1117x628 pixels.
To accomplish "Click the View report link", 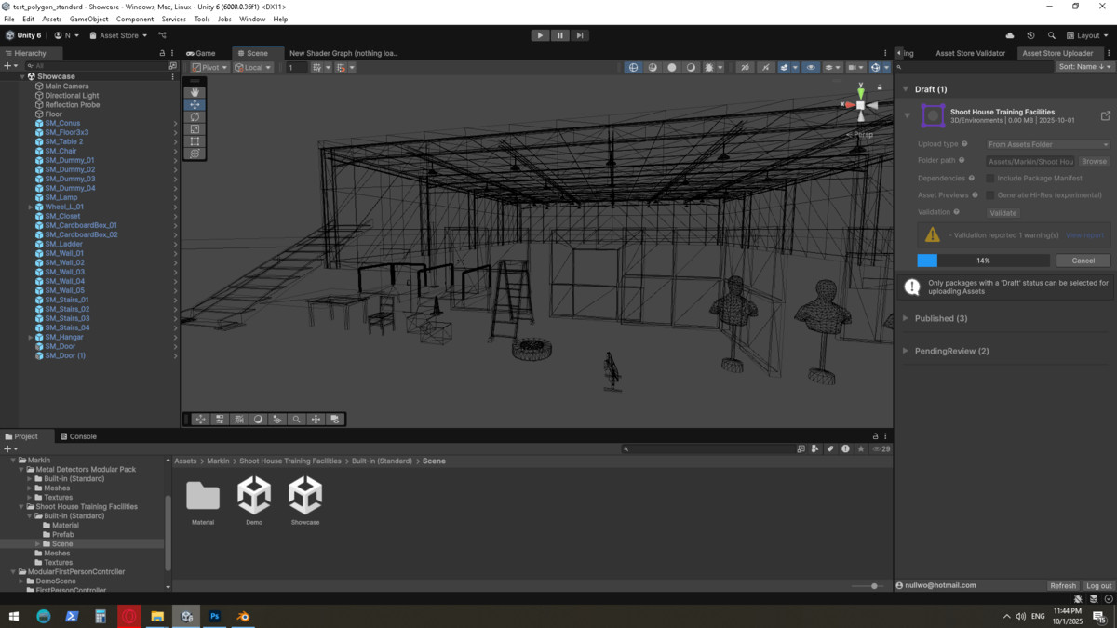I will pos(1084,235).
